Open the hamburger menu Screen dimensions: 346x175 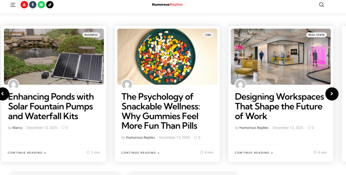point(13,5)
